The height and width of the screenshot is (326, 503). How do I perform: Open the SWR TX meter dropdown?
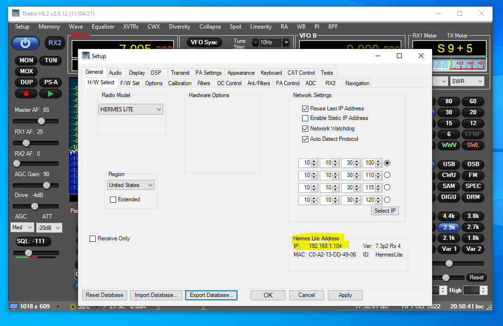(467, 81)
